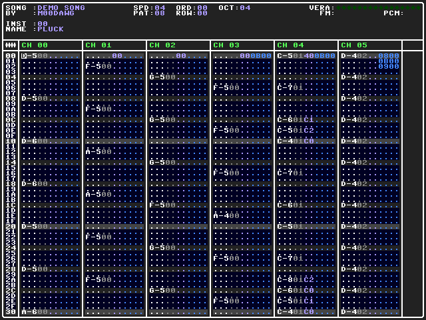Select the CH 03 channel header

[x=226, y=45]
